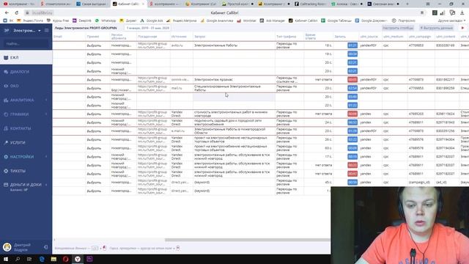This screenshot has width=469, height=264.
Task: Open a new browser tab
Action: [x=407, y=4]
